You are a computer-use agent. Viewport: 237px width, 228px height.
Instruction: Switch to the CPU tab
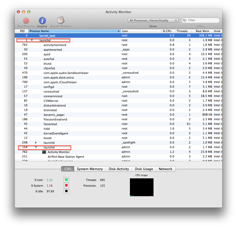pyautogui.click(x=68, y=169)
